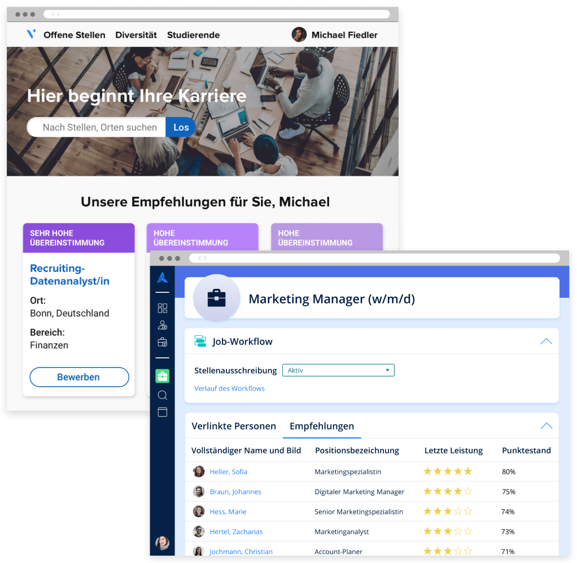The height and width of the screenshot is (563, 577).
Task: Click the Account-Planer position cell
Action: click(x=339, y=551)
